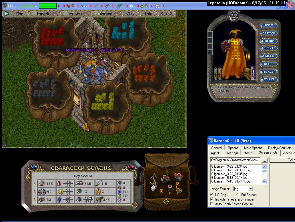Screen dimensions: 295x222
Task: Click the SKILLS button on the paperdoll
Action: point(268,56)
